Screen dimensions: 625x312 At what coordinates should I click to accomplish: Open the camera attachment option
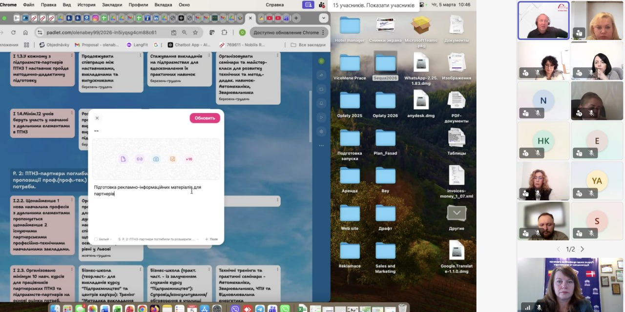(156, 159)
